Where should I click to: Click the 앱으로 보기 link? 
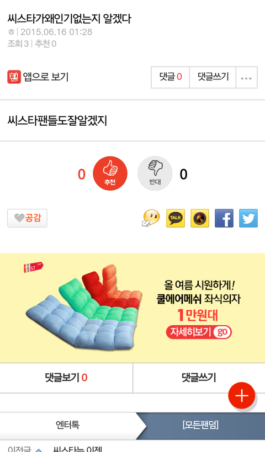(46, 77)
